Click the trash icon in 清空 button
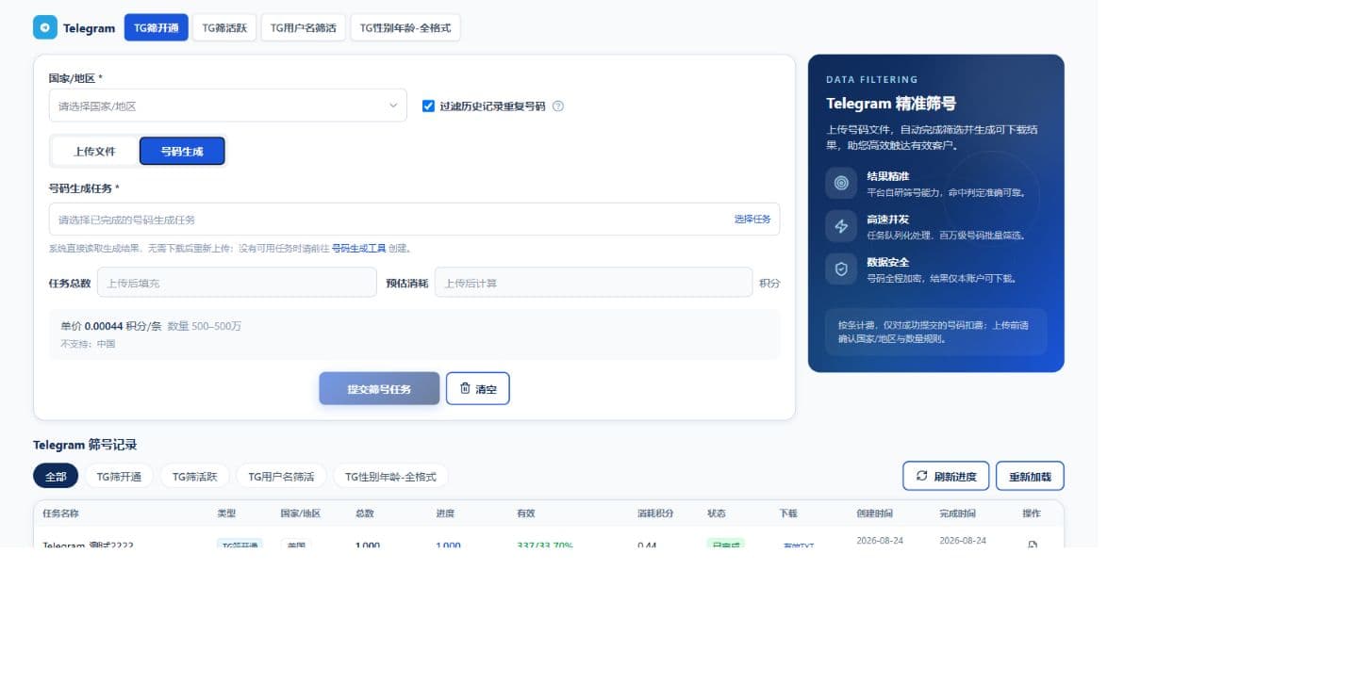The width and height of the screenshot is (1372, 684). click(465, 388)
